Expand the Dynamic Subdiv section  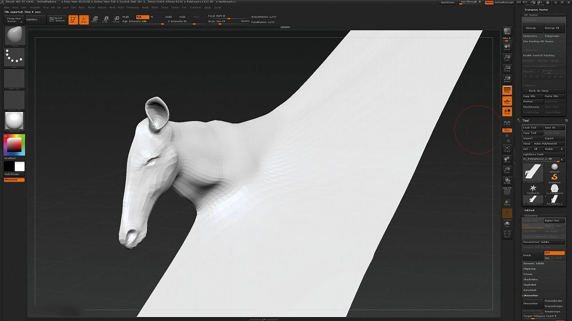tap(534, 263)
